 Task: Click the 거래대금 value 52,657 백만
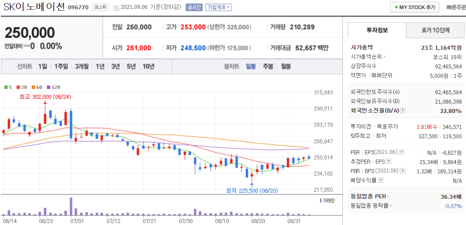coord(312,48)
